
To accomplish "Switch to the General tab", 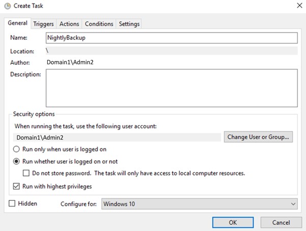I will [x=17, y=23].
